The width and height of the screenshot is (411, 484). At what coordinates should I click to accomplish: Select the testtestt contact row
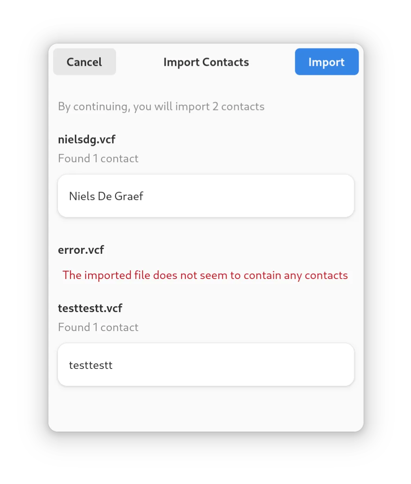[x=206, y=365]
